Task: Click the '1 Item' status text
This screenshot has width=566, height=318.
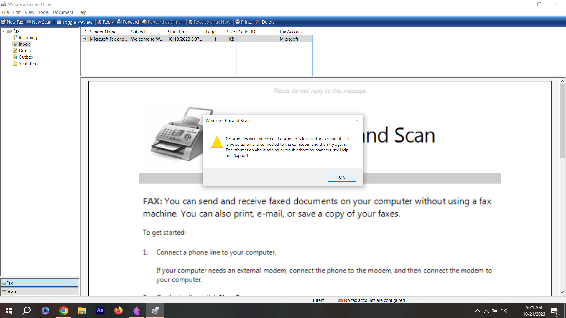Action: [318, 300]
